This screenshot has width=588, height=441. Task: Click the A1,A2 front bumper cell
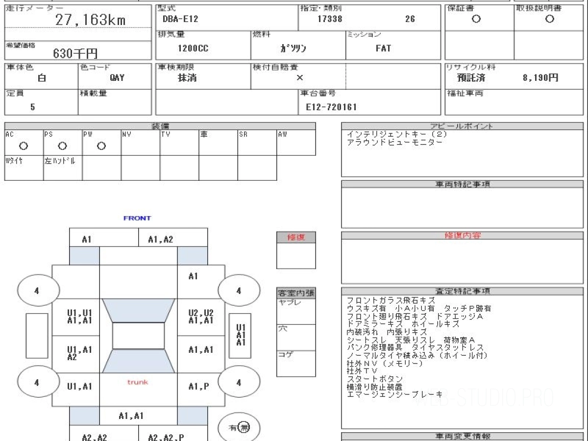[x=172, y=238]
